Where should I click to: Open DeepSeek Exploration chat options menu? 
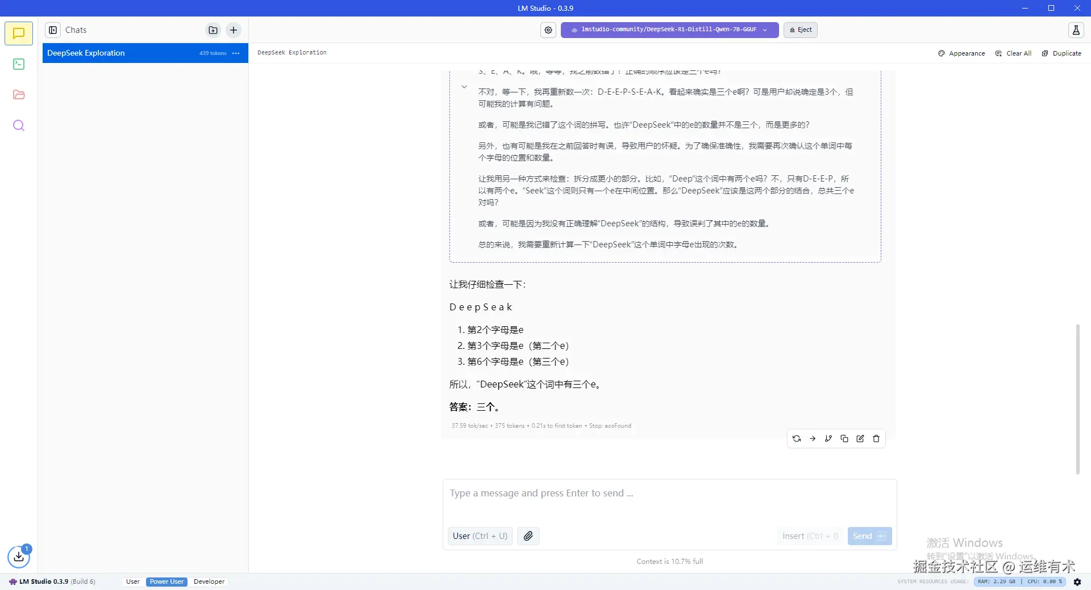point(236,53)
